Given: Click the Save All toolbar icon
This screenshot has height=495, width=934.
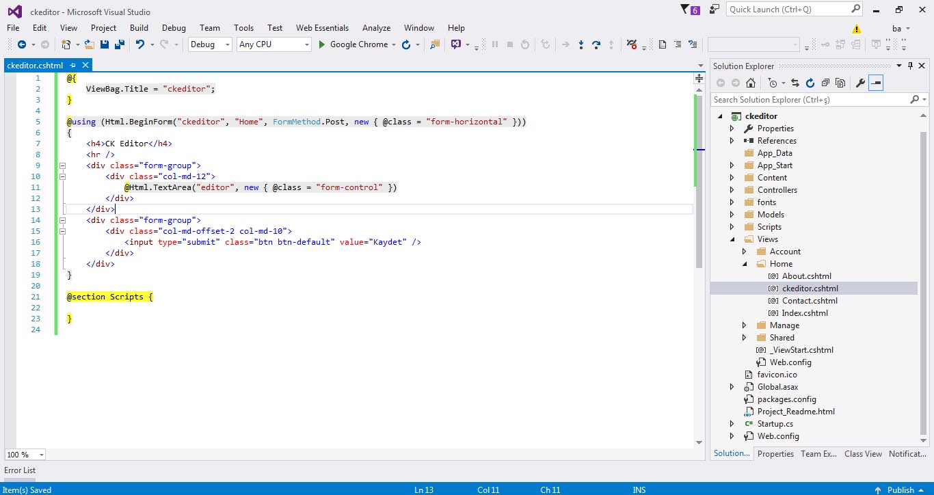Looking at the screenshot, I should [x=120, y=44].
